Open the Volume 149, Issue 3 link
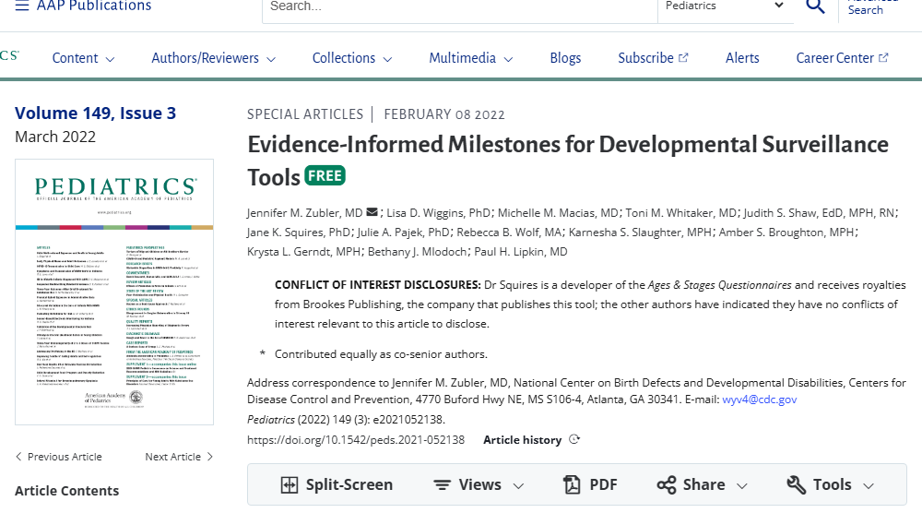 [95, 113]
